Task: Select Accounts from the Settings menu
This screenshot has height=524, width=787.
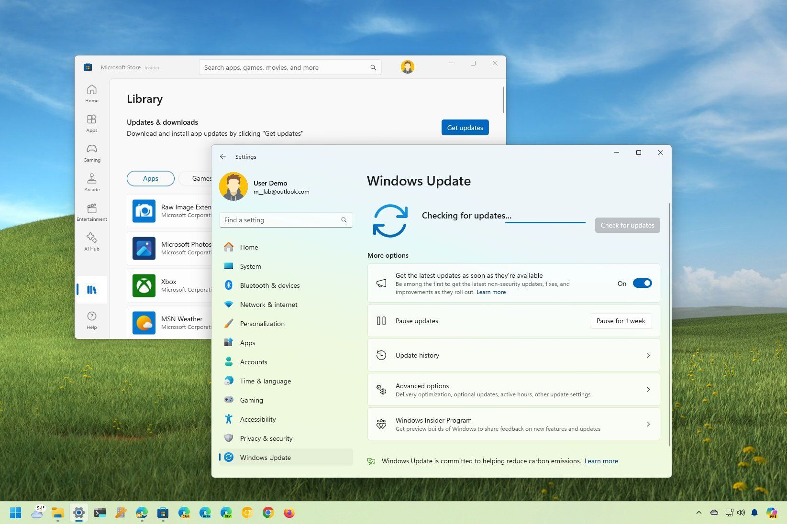Action: [x=253, y=361]
